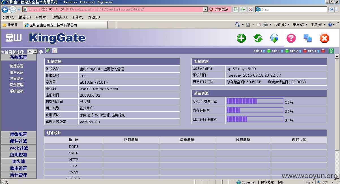Screen dimensions: 340x184
Task: Open the 工具(T) menu
Action: 78,17
